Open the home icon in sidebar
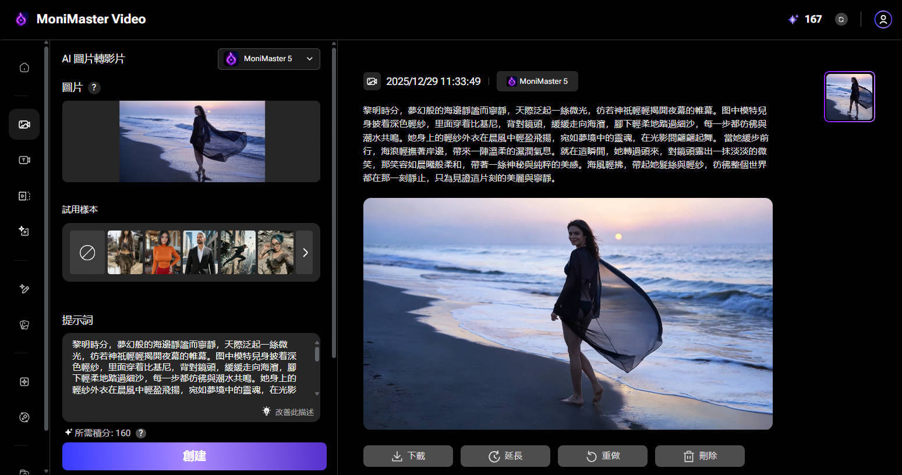902x475 pixels. (x=24, y=68)
